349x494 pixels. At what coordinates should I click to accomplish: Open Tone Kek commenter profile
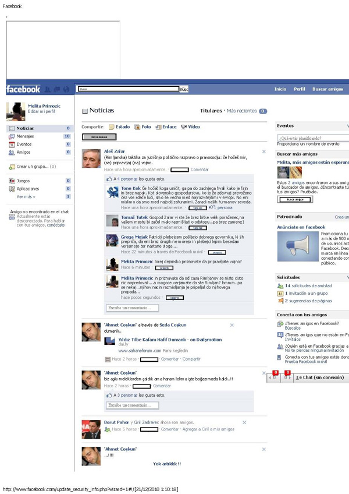[131, 188]
